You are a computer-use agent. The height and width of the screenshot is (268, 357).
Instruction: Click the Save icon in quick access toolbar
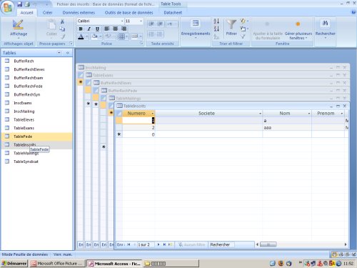point(20,4)
